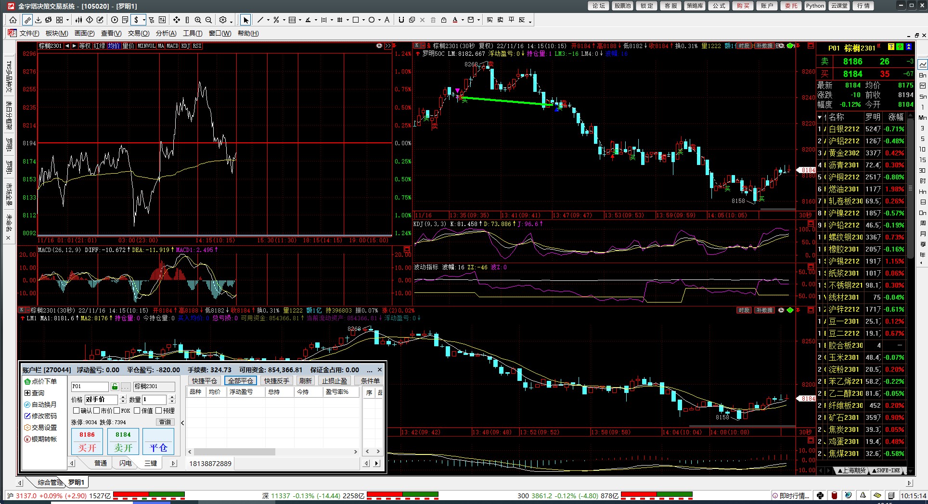Click the 卖 sell toolbar icon

click(x=501, y=20)
